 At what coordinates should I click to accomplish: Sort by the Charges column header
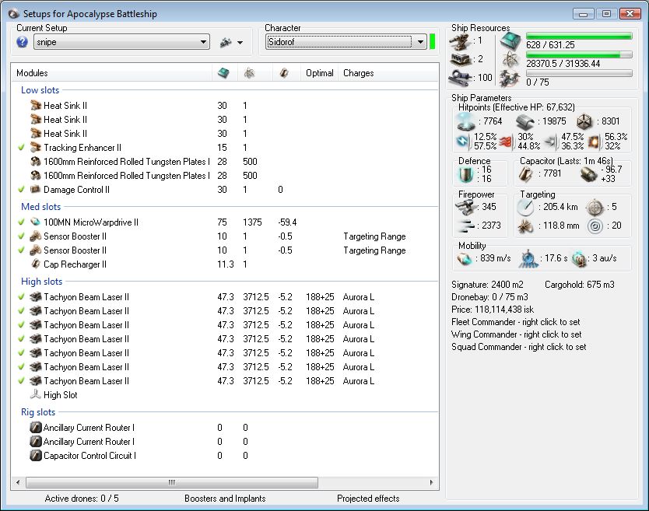(x=359, y=73)
